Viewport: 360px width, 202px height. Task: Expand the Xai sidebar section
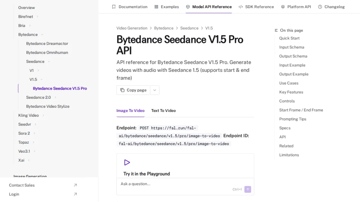click(x=29, y=160)
